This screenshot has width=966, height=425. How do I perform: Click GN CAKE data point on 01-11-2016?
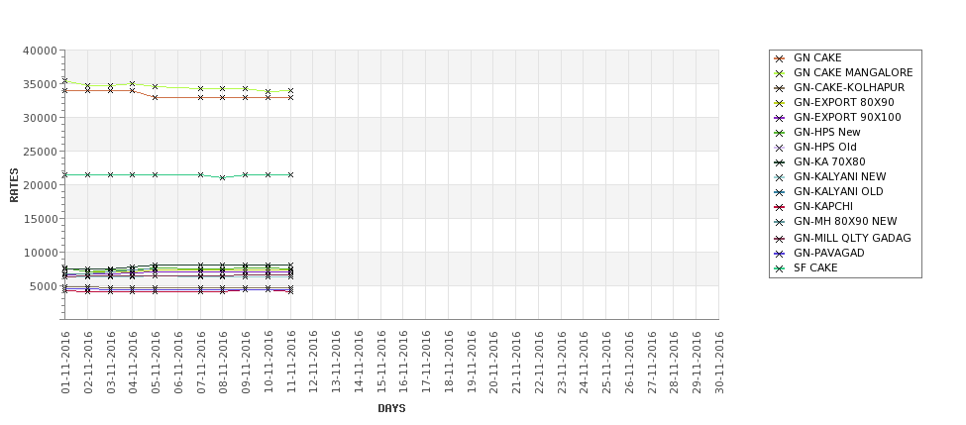(x=64, y=90)
